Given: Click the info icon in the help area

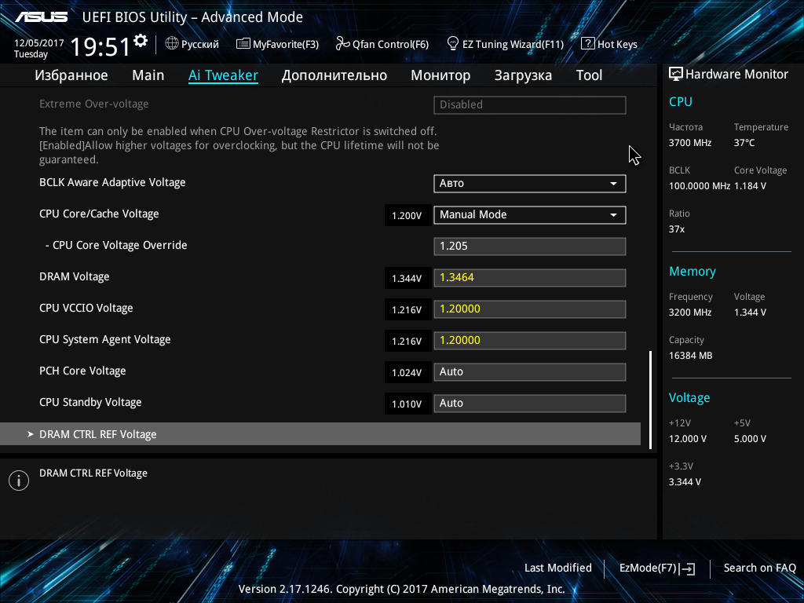Looking at the screenshot, I should (19, 481).
